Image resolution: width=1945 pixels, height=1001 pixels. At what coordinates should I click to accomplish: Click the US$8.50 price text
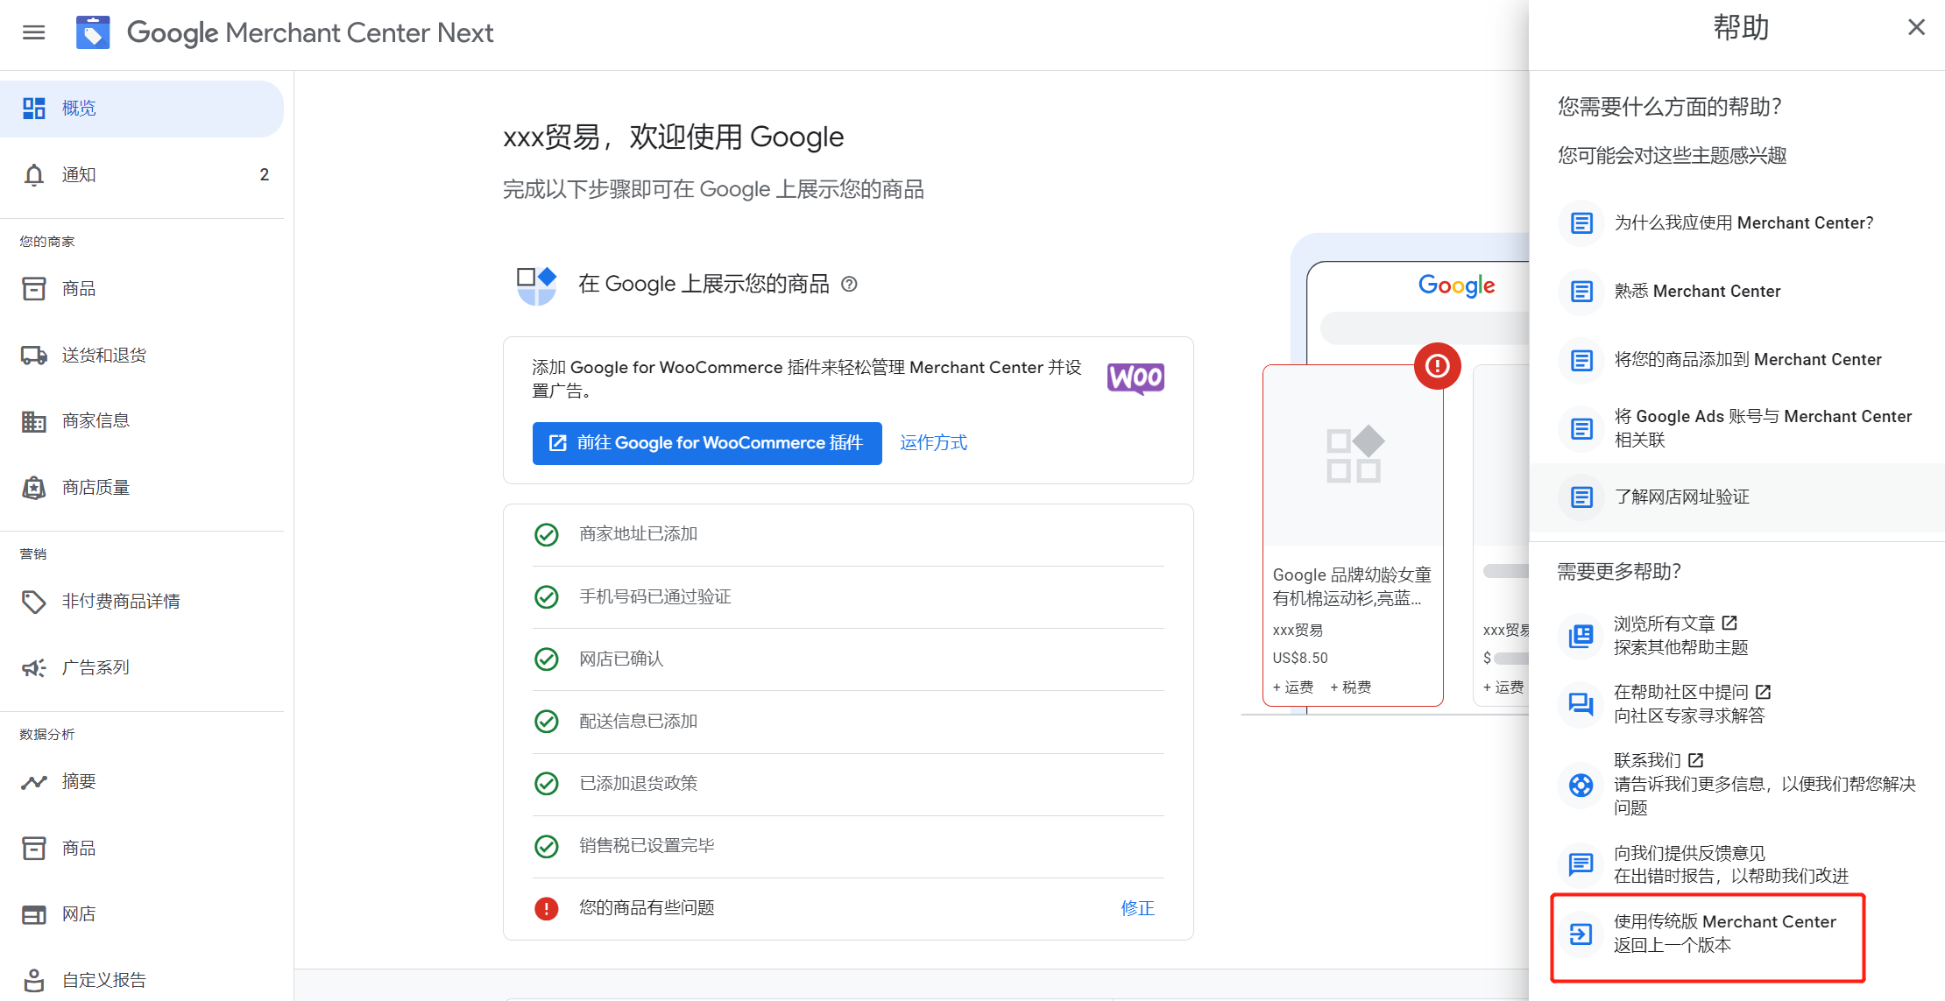point(1300,658)
